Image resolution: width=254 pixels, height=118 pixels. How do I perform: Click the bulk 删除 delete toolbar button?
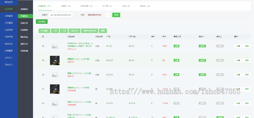(103, 31)
